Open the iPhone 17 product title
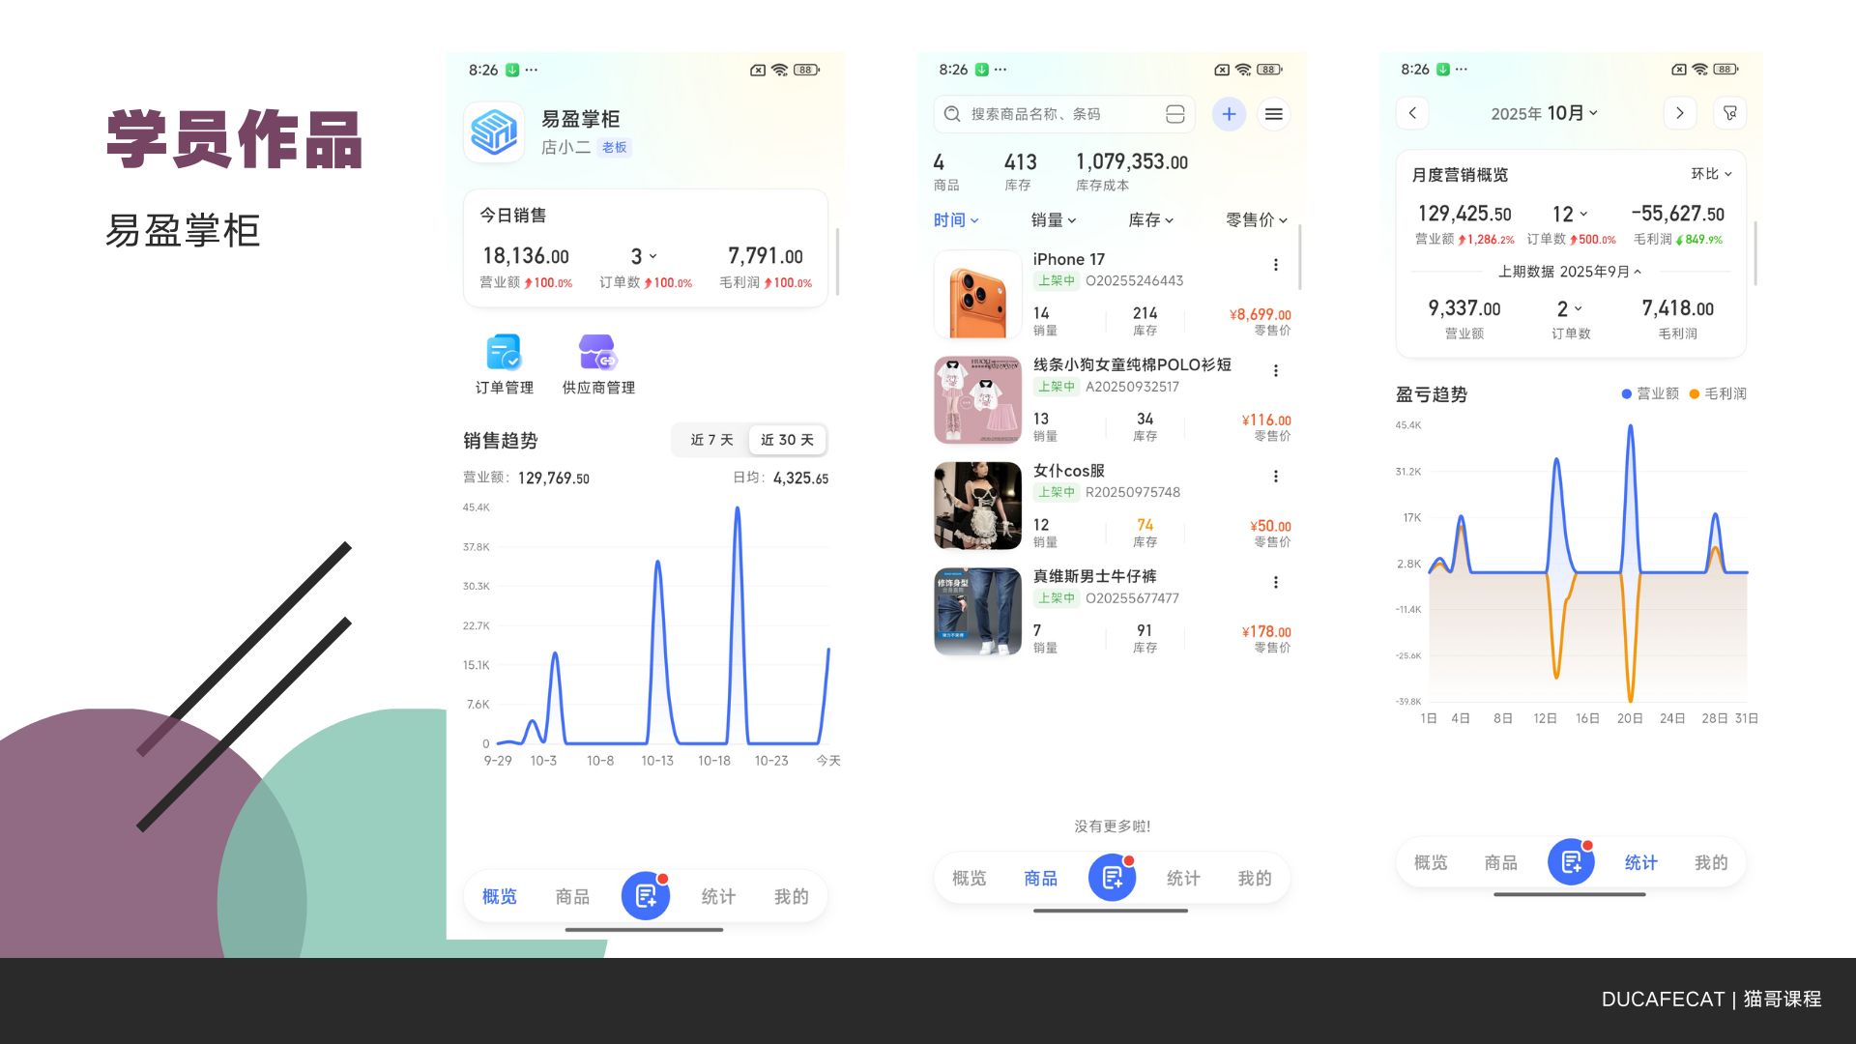Image resolution: width=1856 pixels, height=1044 pixels. point(1068,259)
